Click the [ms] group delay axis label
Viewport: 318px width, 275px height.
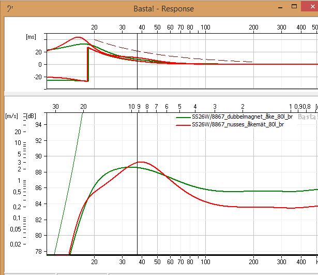click(32, 37)
